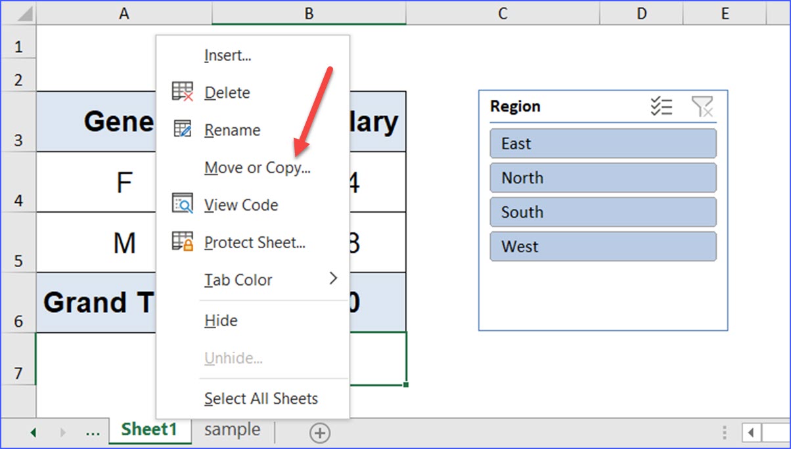Choose Insert from the context menu
Image resolution: width=791 pixels, height=449 pixels.
228,55
